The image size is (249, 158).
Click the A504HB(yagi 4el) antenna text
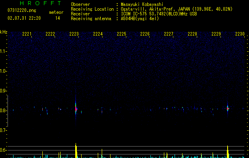pyautogui.click(x=140, y=19)
